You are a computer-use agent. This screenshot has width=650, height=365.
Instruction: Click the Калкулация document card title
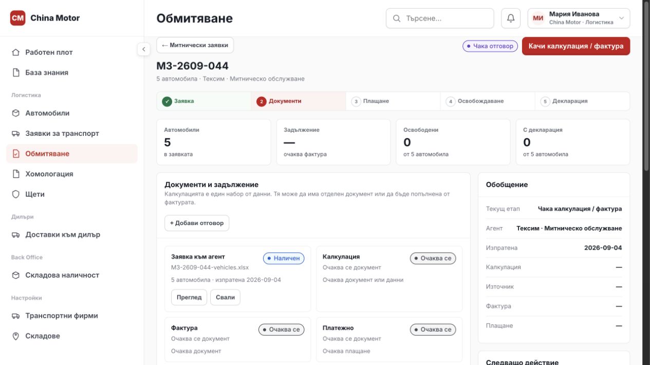pos(341,257)
